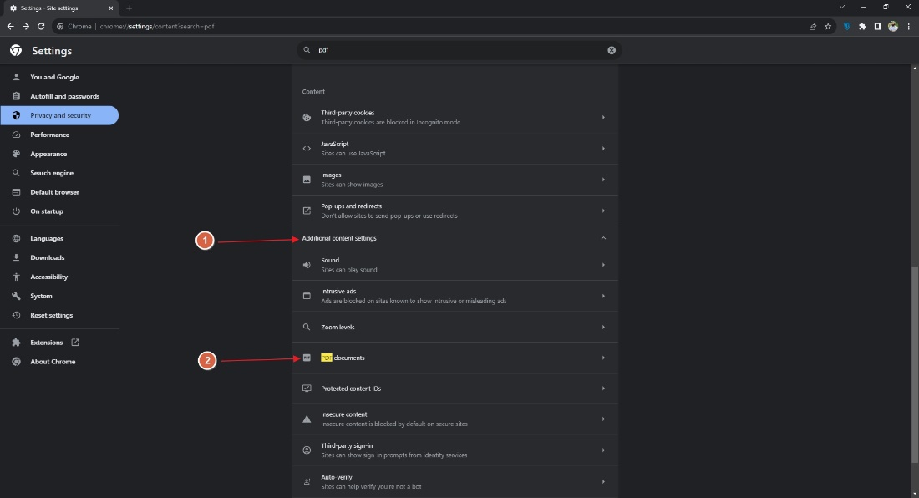Open About Chrome page
The width and height of the screenshot is (919, 498).
(53, 362)
